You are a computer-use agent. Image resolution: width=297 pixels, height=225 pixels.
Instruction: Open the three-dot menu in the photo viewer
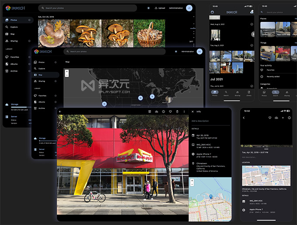[x=184, y=111]
